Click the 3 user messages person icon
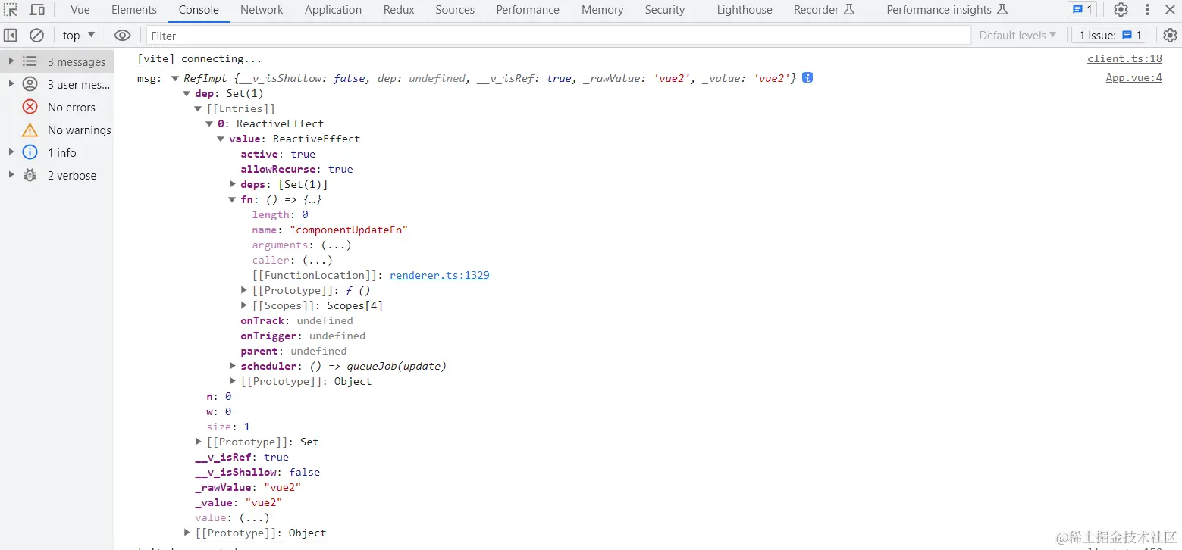This screenshot has width=1182, height=550. coord(30,84)
